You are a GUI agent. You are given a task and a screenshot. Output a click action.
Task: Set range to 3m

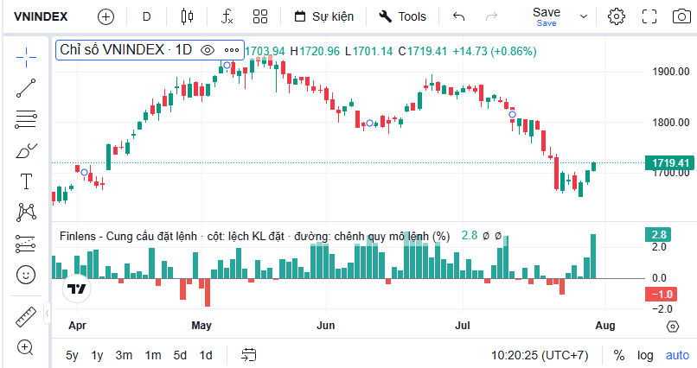(x=124, y=355)
